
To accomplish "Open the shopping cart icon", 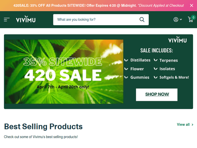I will (x=191, y=19).
